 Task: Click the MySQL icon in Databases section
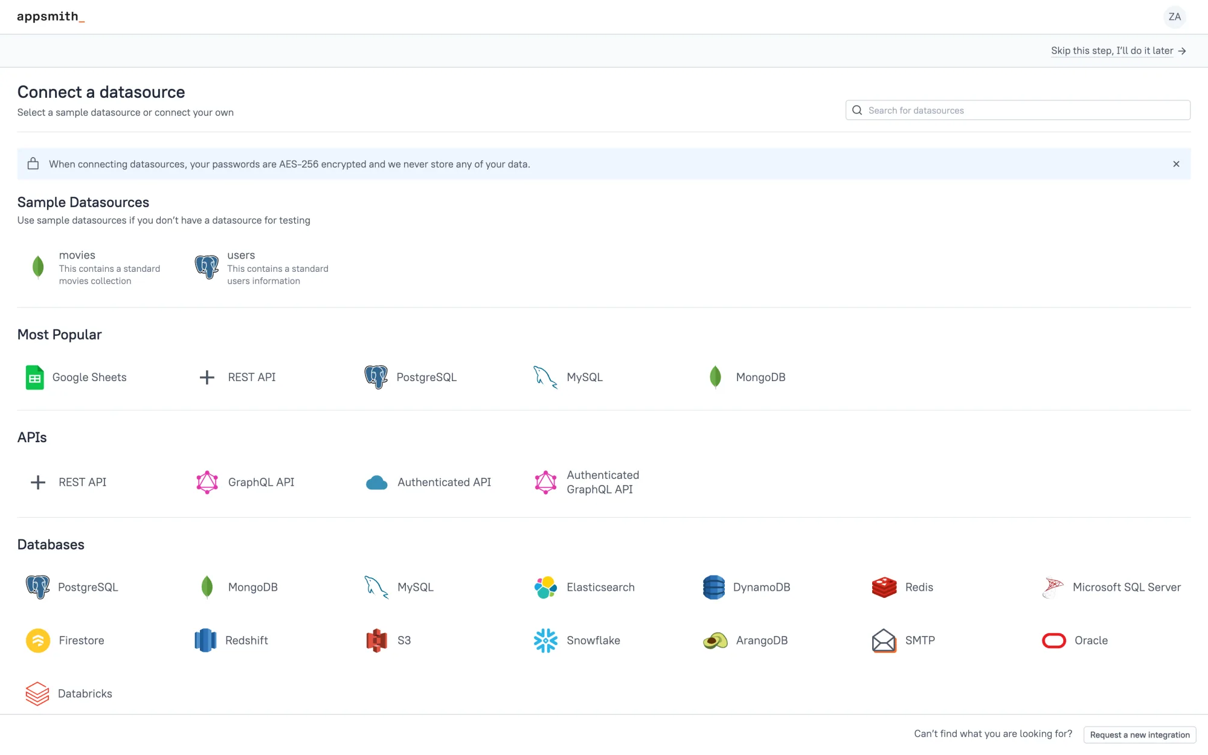(x=376, y=587)
